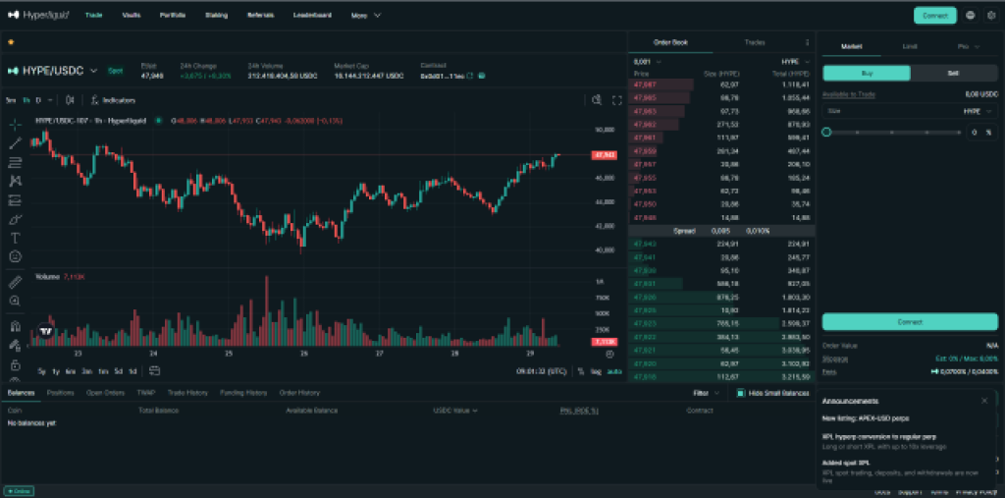Open the emoji sticker tool
Viewport: 1005px width, 498px height.
pyautogui.click(x=16, y=256)
